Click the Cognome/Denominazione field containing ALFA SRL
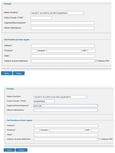Viewport: 115px width, 153px height. pyautogui.click(x=65, y=106)
